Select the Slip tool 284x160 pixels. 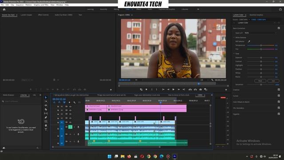(x=46, y=113)
